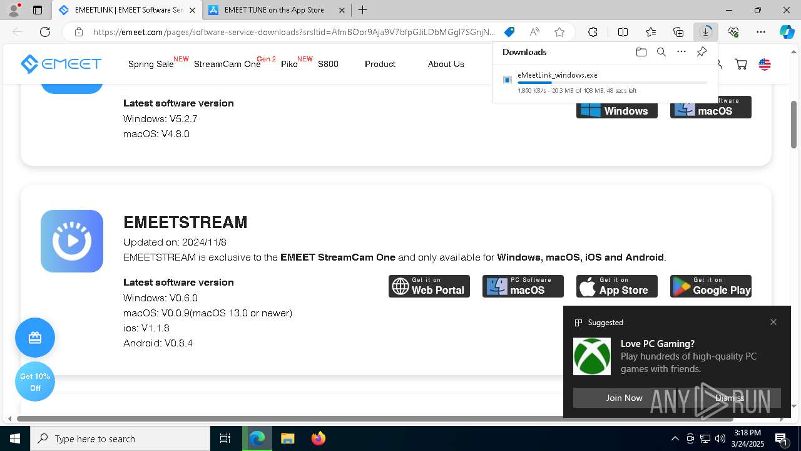Open the notification center
Viewport: 801px width, 451px height.
[x=782, y=438]
